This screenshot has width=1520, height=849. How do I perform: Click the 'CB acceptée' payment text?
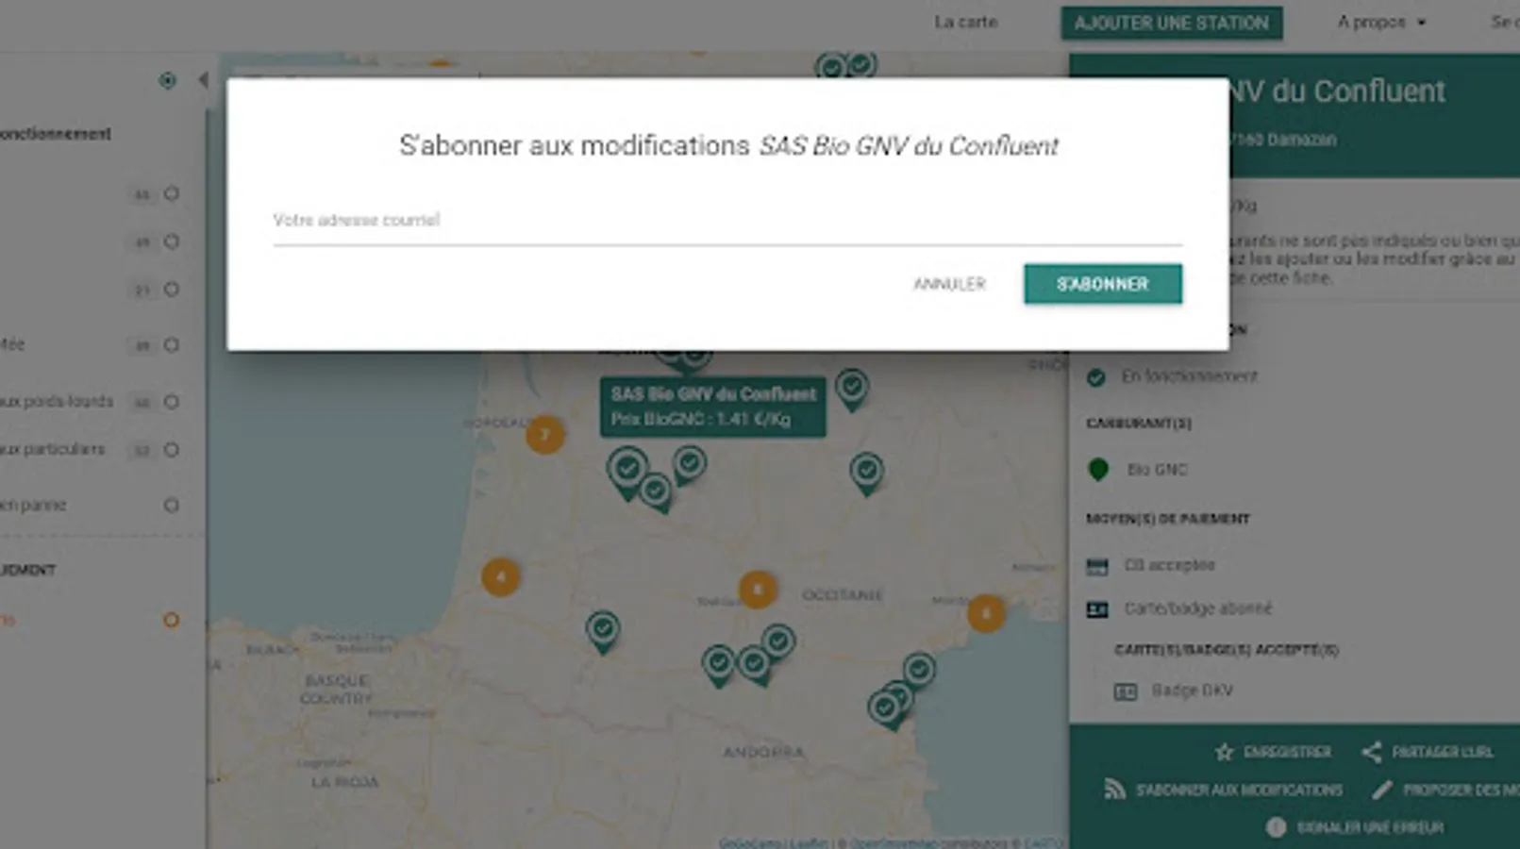coord(1169,565)
